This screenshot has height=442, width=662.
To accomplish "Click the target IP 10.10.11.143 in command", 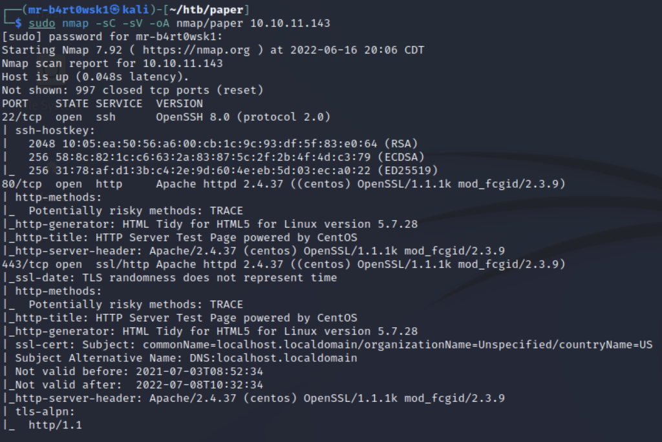I will coord(290,23).
